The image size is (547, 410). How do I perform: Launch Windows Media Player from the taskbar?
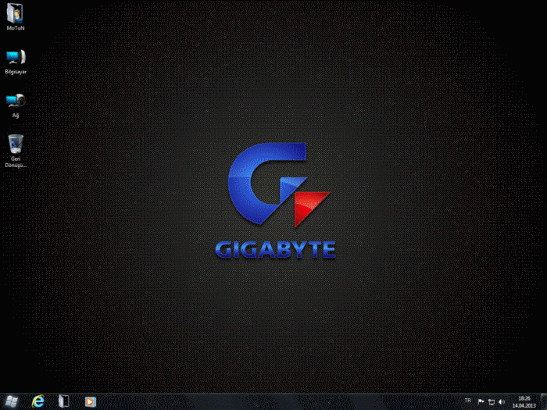90,401
